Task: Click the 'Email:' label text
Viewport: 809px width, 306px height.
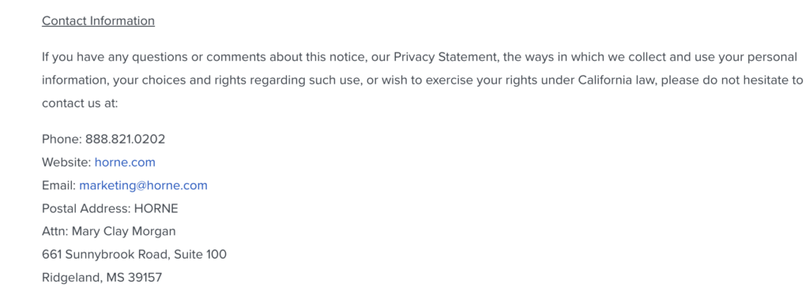Action: click(x=58, y=185)
